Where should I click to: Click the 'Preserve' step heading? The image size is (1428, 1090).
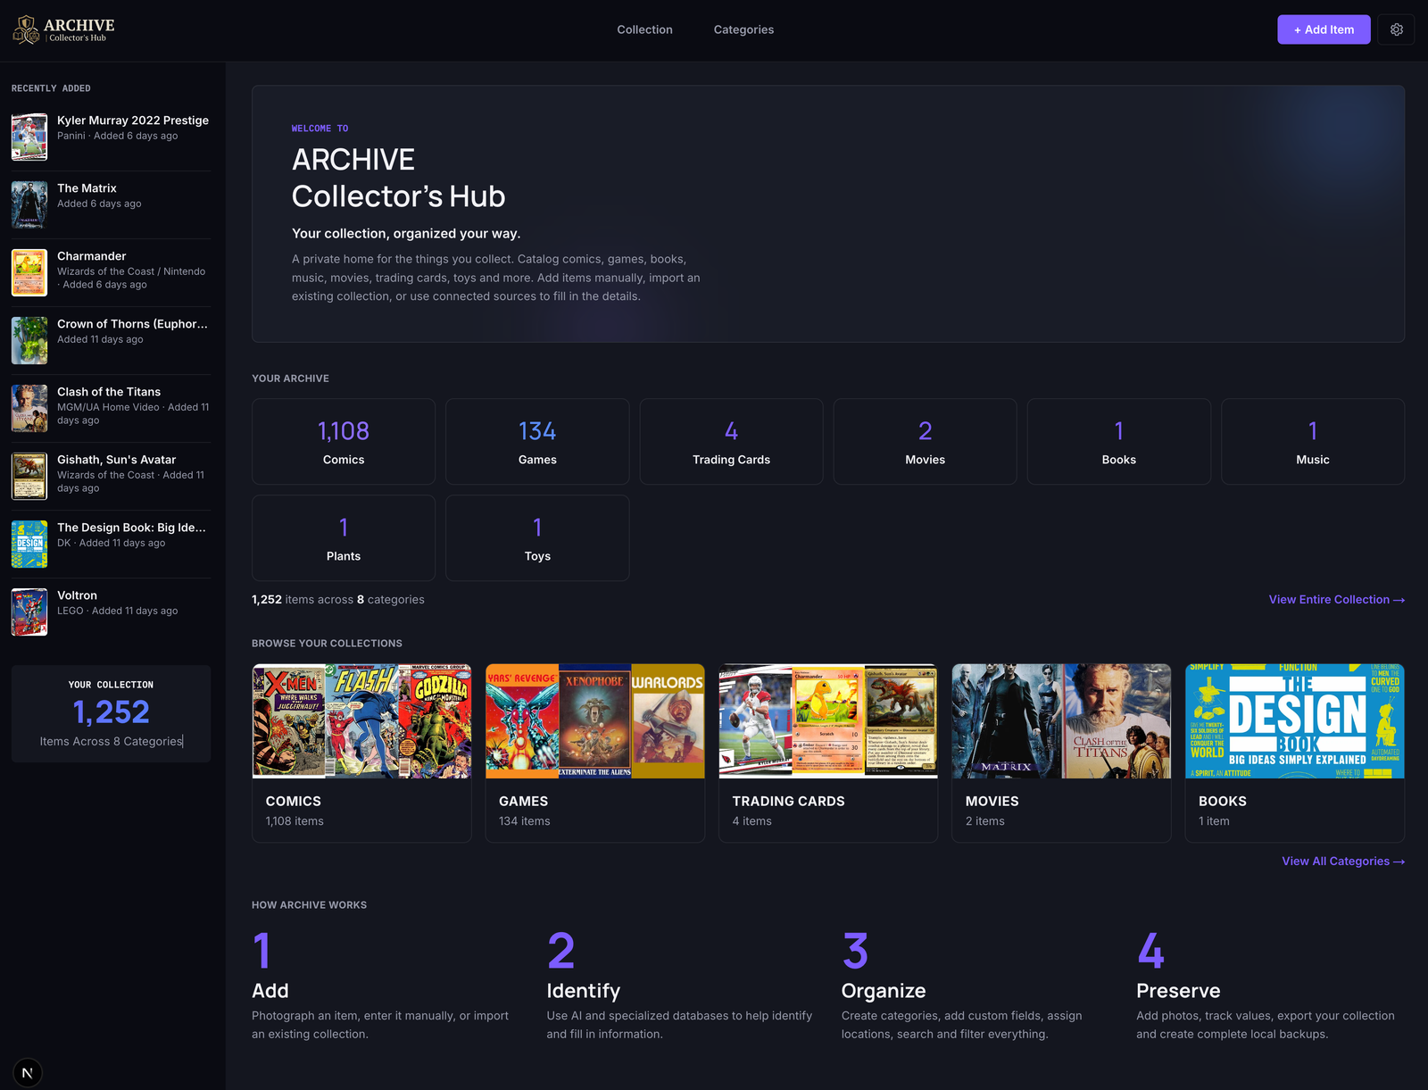tap(1178, 991)
